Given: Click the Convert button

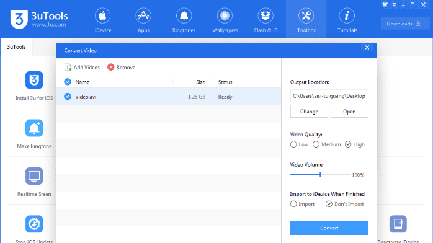Looking at the screenshot, I should coord(329,228).
